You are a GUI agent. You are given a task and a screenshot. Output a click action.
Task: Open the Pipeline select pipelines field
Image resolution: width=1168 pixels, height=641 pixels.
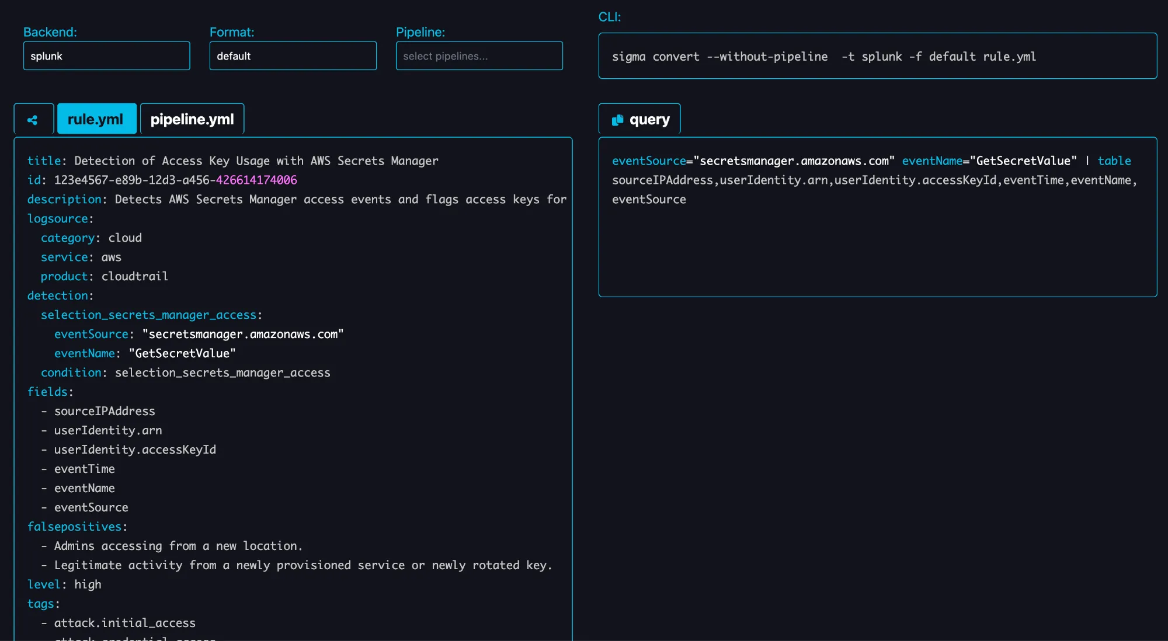click(479, 56)
